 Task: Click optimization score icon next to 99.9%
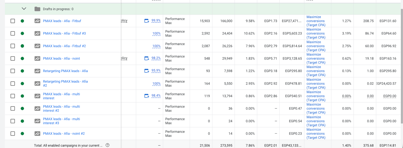click(147, 21)
